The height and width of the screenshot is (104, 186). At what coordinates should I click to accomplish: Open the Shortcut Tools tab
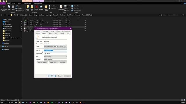(x=27, y=3)
